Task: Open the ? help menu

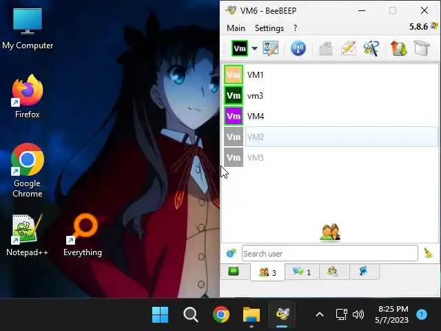Action: [x=295, y=28]
